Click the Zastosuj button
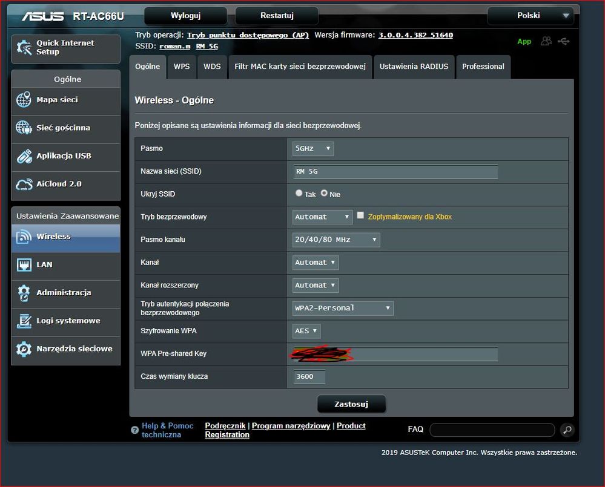 tap(351, 404)
